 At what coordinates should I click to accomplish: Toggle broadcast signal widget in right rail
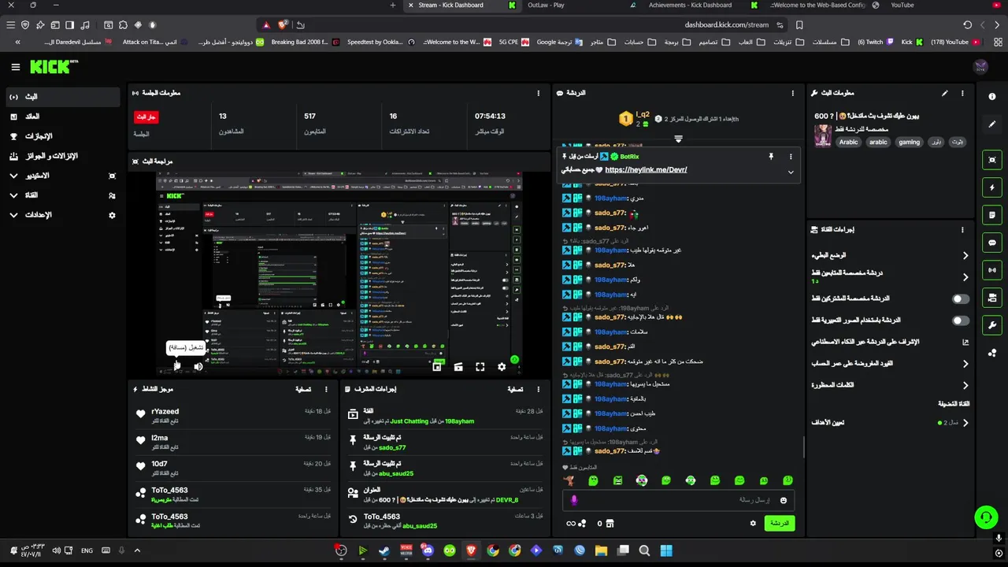(x=992, y=270)
